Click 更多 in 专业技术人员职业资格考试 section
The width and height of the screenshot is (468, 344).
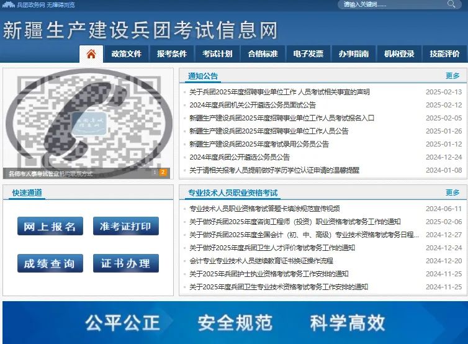(452, 192)
